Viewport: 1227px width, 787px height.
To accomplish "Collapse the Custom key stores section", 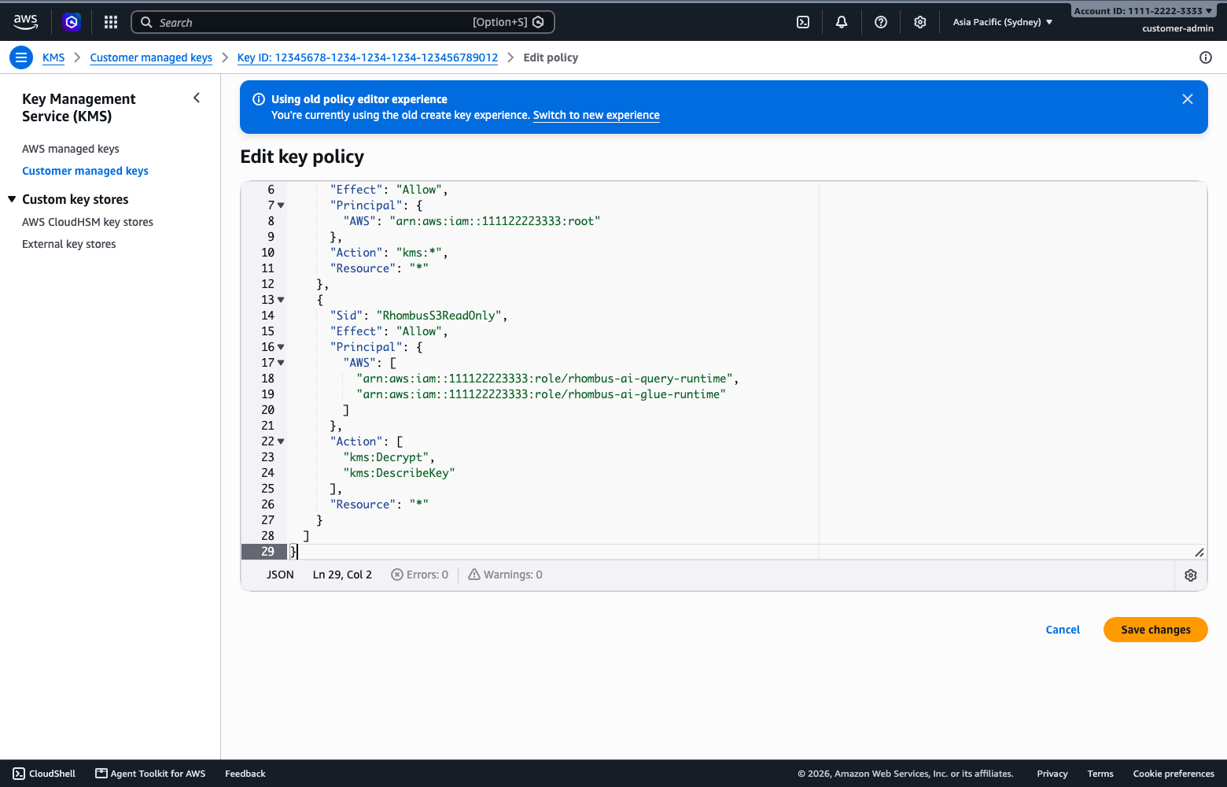I will [x=12, y=199].
